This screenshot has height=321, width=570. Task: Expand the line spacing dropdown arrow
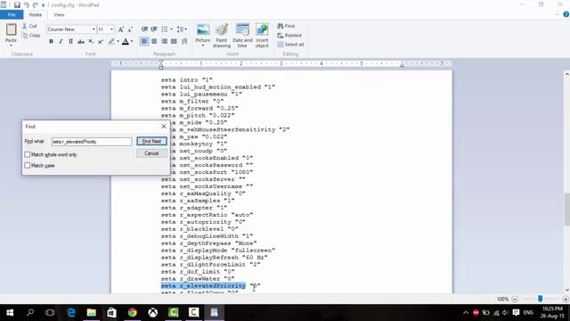186,29
